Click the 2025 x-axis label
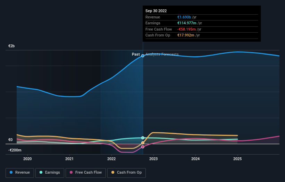The image size is (285, 182). [237, 159]
